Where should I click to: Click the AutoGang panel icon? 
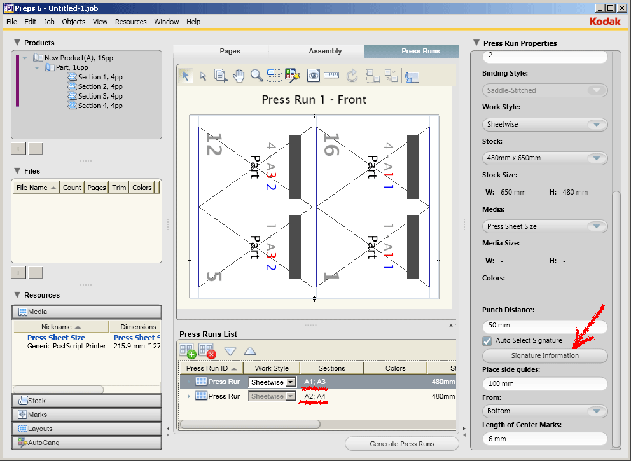tap(22, 443)
